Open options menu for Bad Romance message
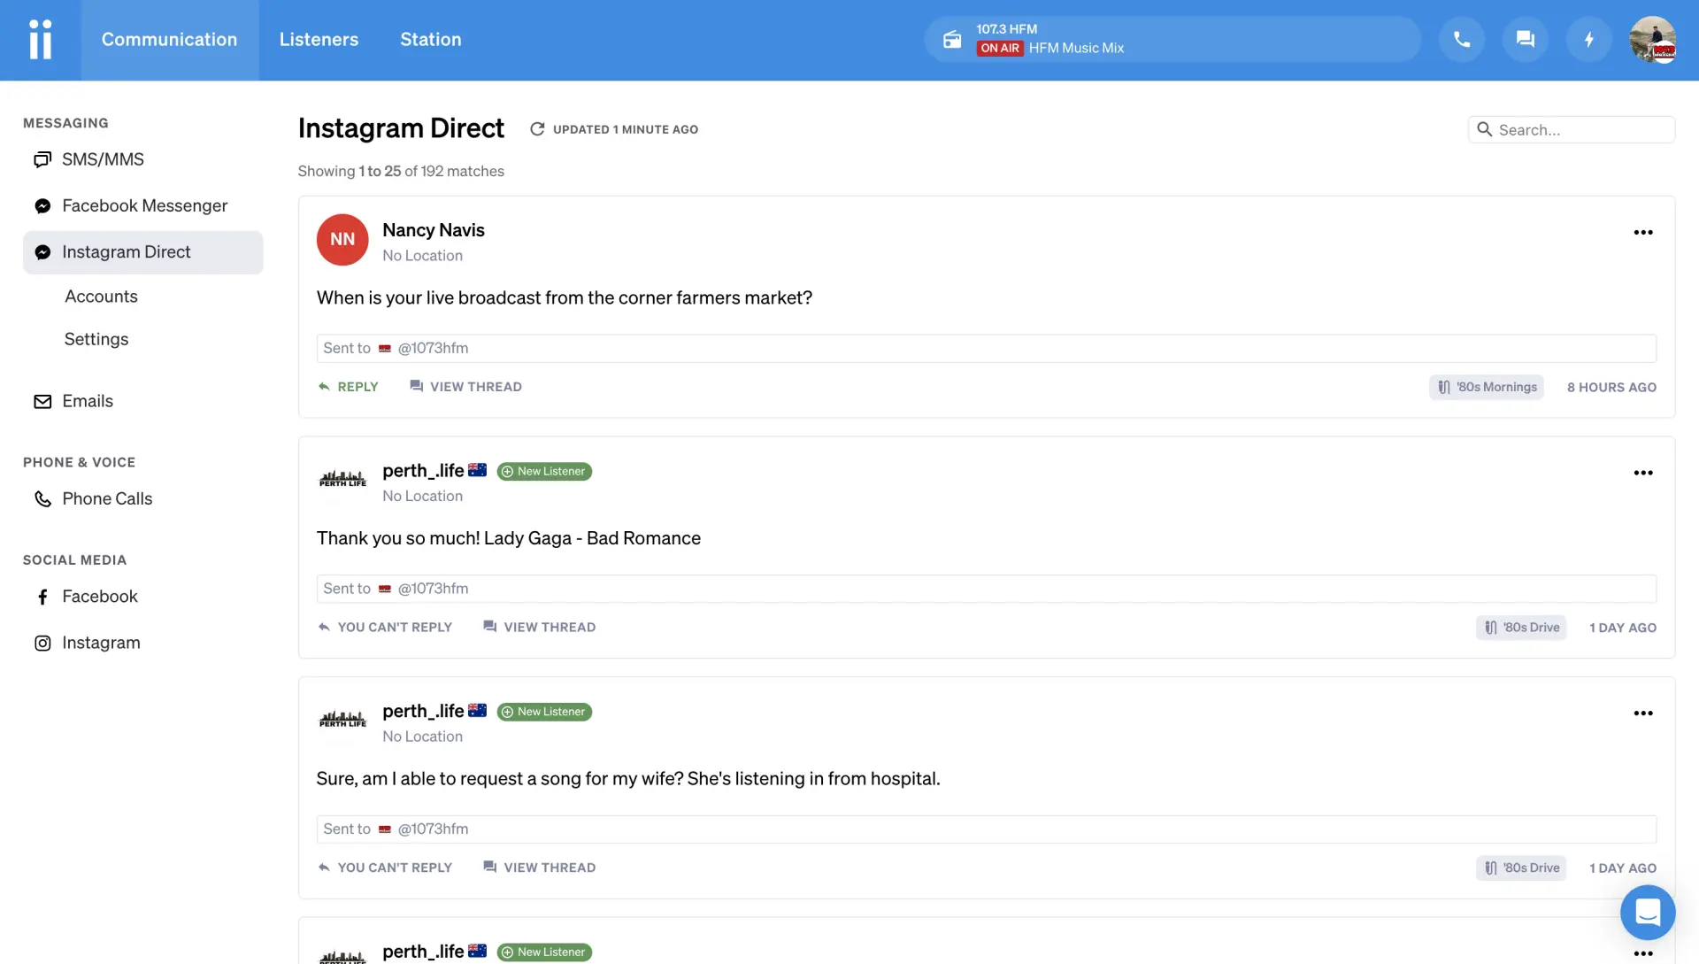The image size is (1699, 964). point(1642,473)
